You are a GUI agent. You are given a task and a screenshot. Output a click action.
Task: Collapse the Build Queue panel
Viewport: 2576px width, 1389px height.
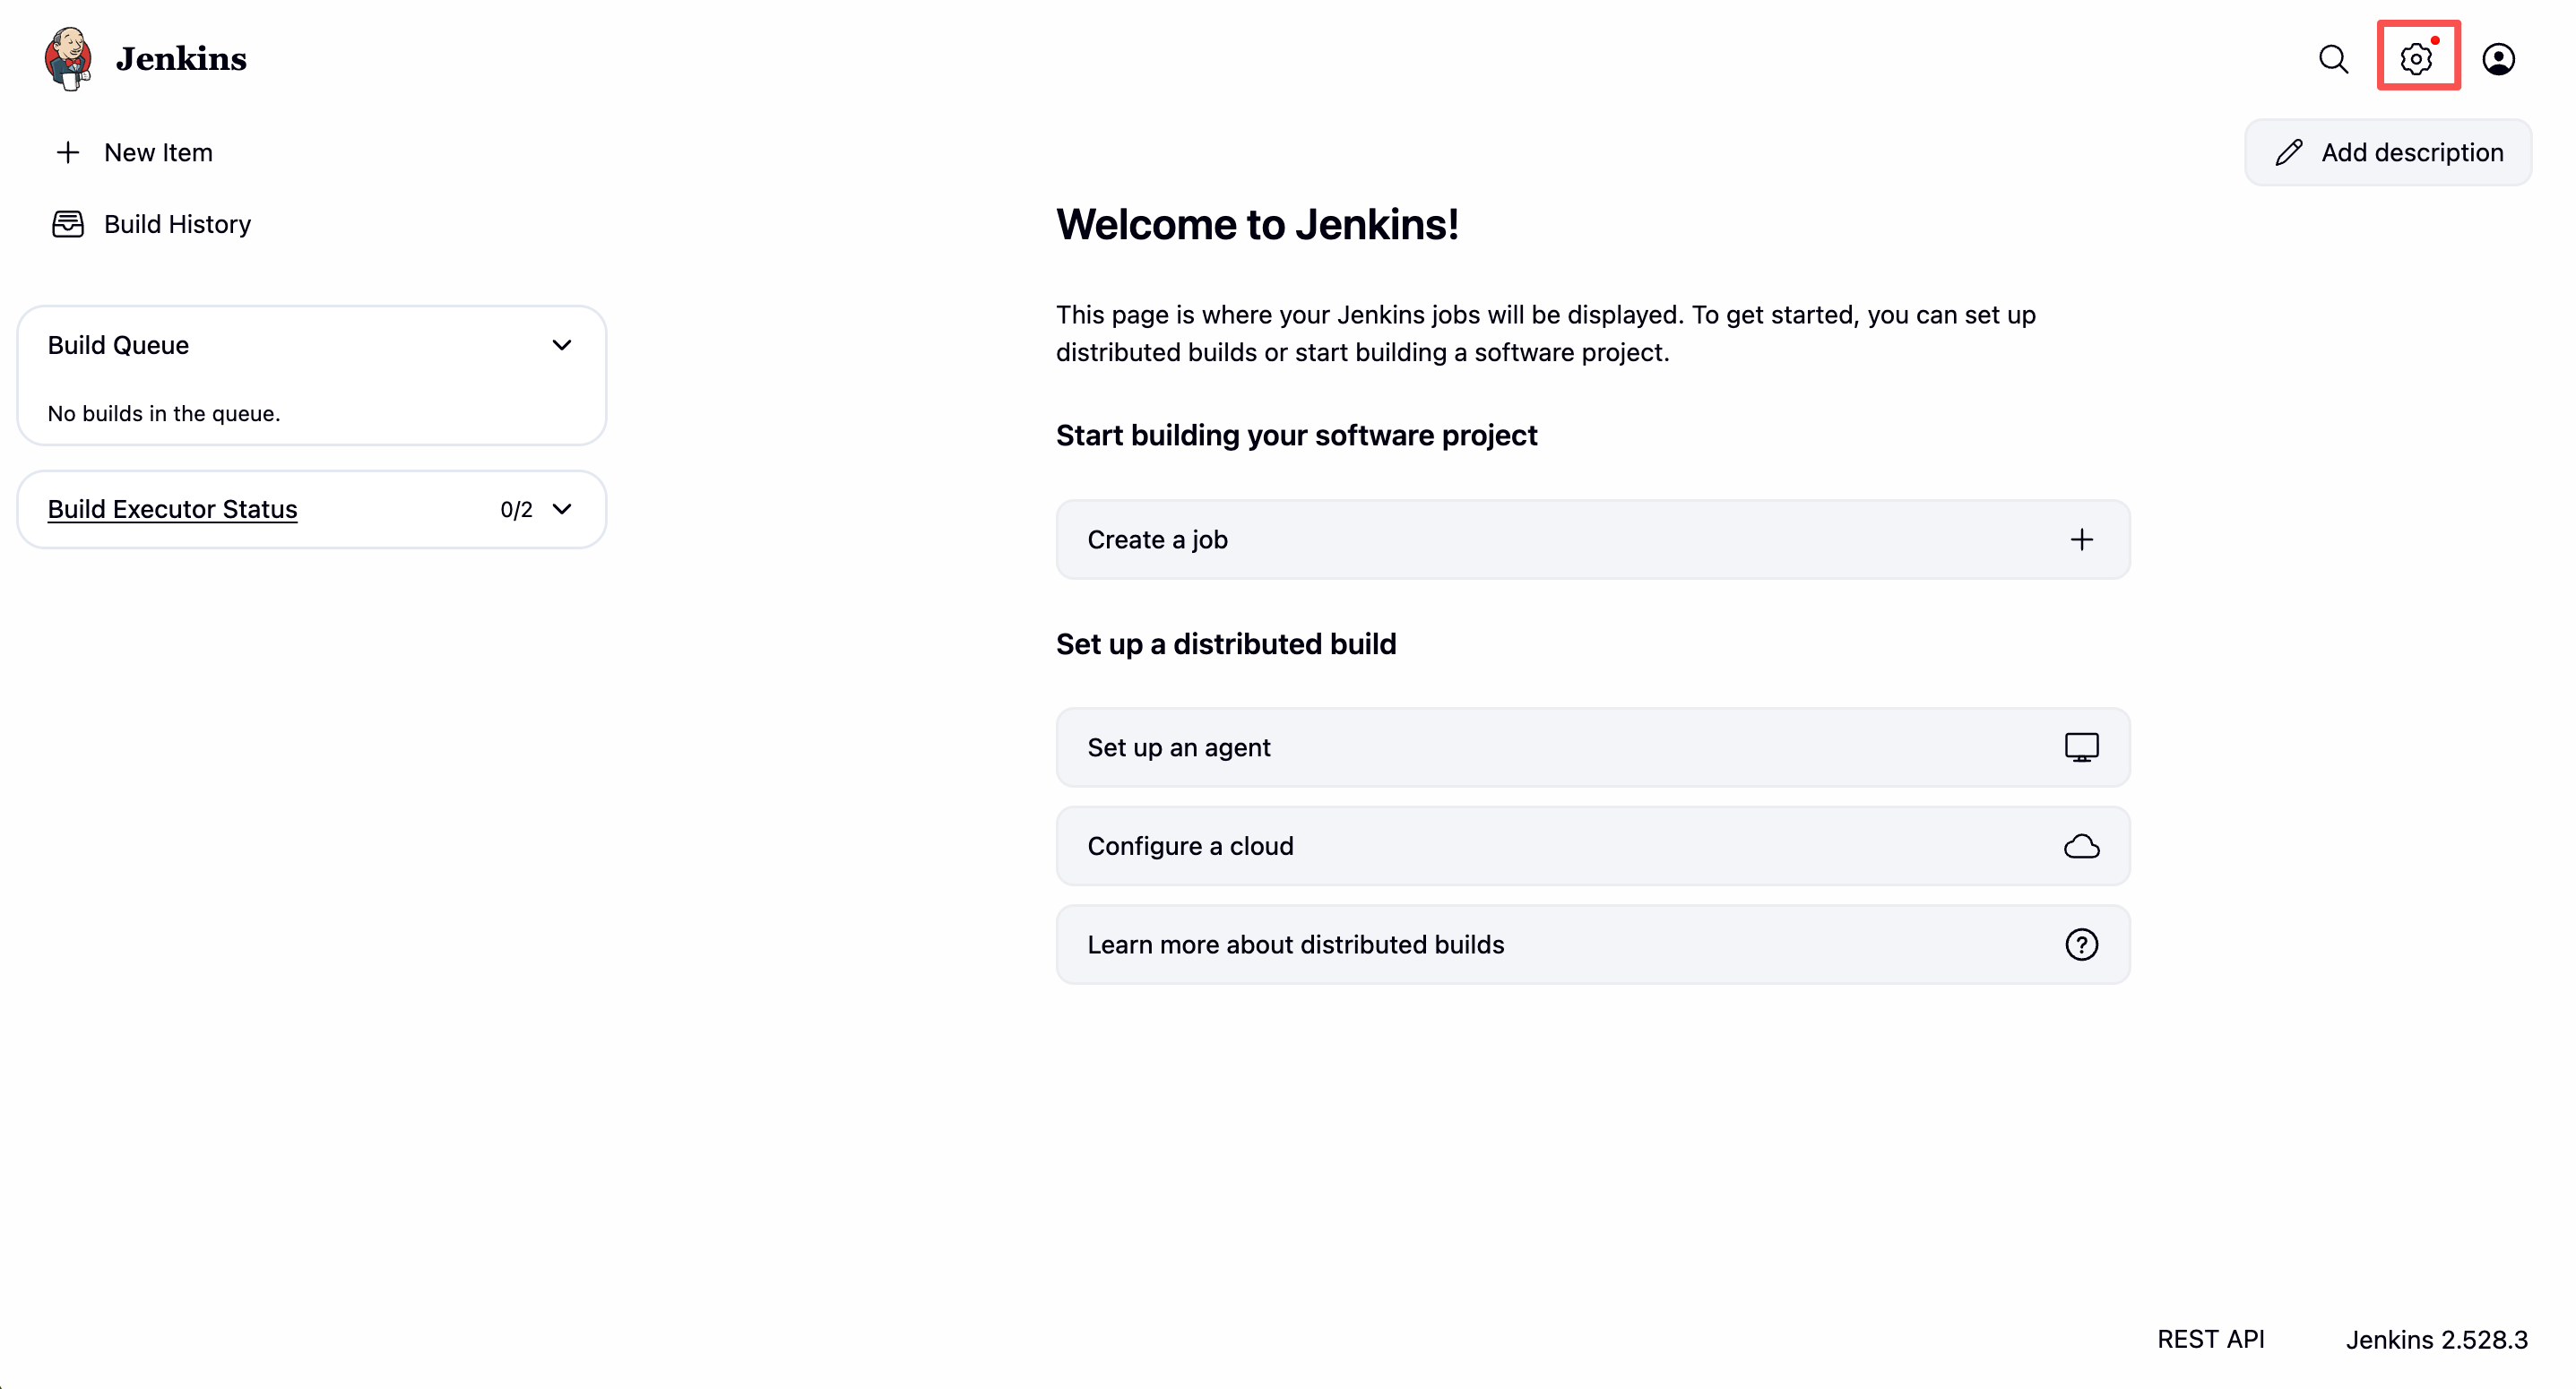coord(562,345)
